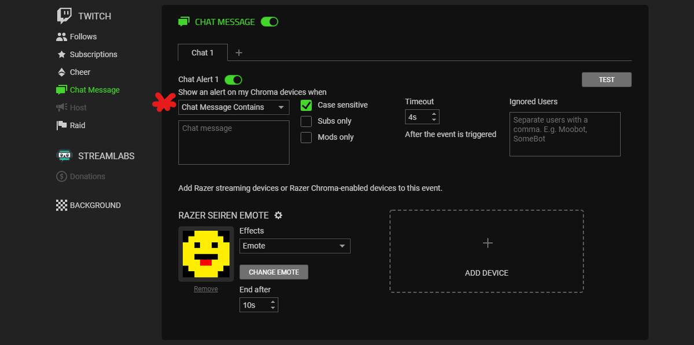Open Cheer in the sidebar
The image size is (694, 345).
80,72
